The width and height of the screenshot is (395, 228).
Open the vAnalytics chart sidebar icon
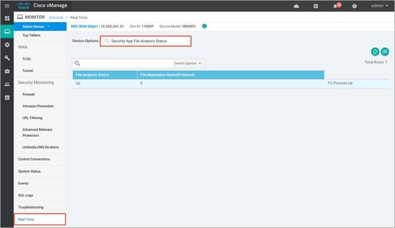7,98
